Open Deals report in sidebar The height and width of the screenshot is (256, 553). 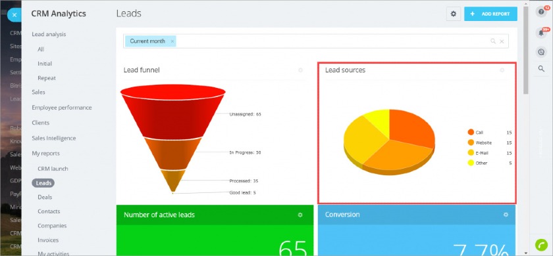pos(45,198)
